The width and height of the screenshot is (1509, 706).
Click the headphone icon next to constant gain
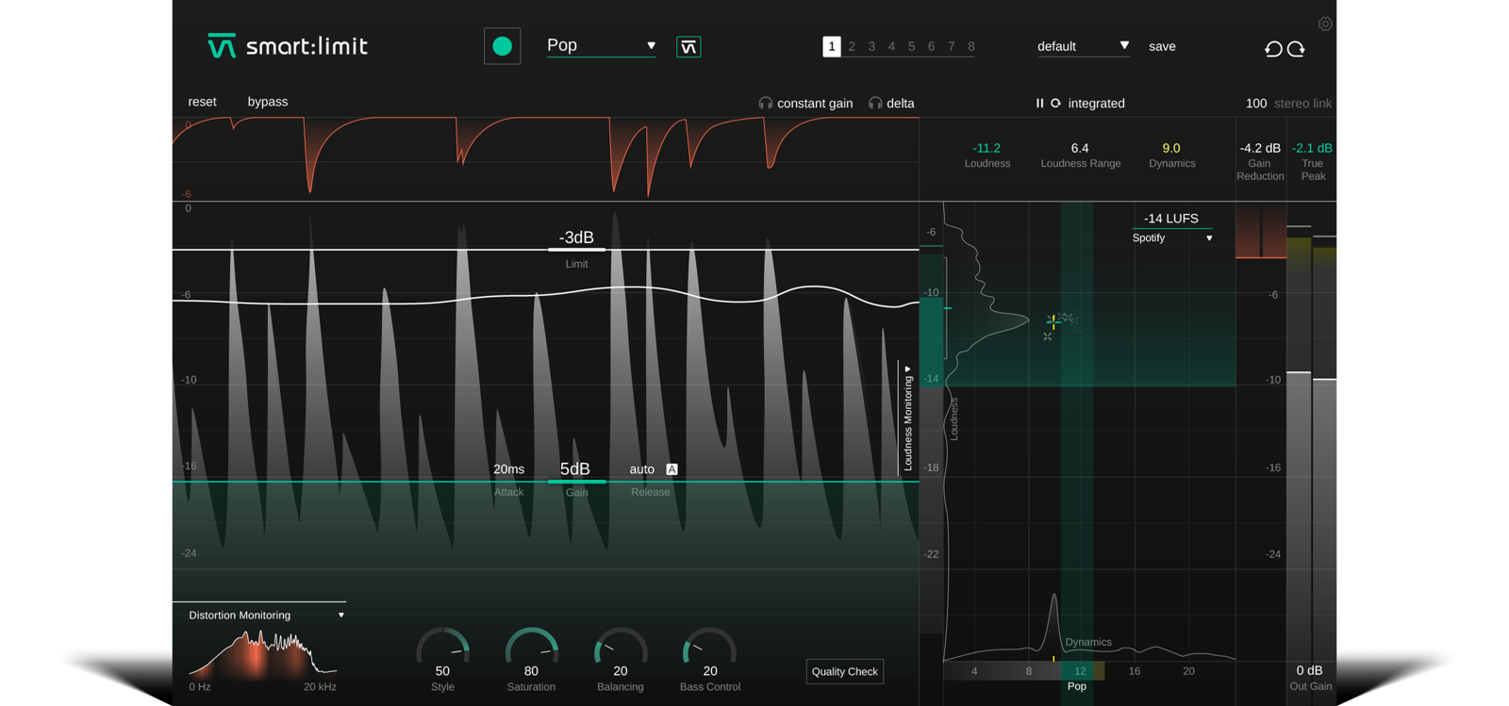(766, 104)
